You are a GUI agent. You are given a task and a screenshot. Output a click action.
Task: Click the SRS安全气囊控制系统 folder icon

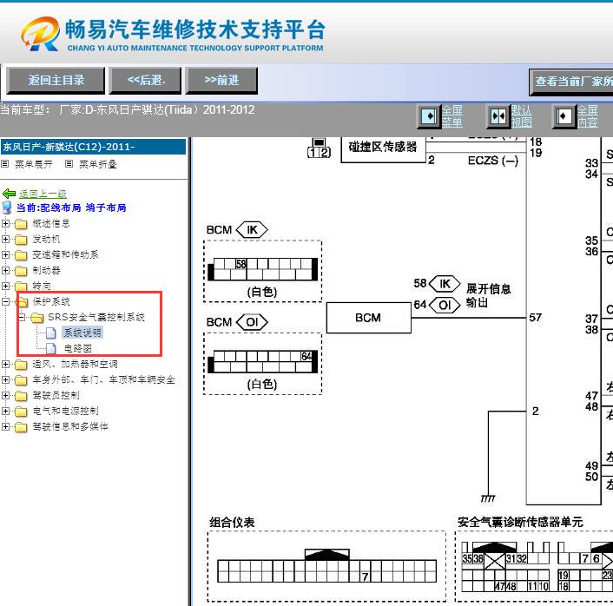click(x=37, y=318)
